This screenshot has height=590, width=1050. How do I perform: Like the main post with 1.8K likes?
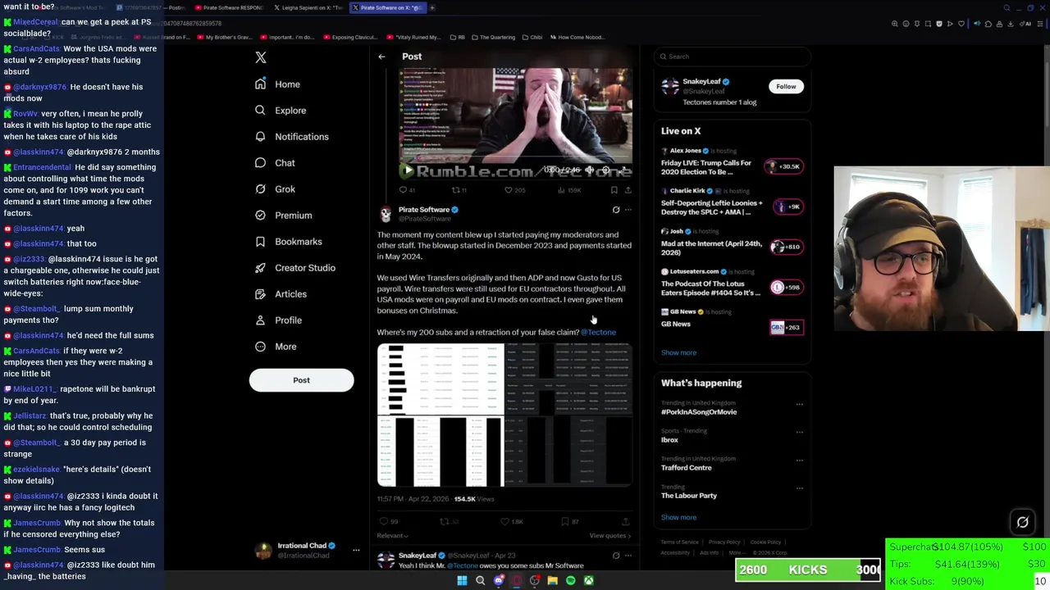click(512, 521)
